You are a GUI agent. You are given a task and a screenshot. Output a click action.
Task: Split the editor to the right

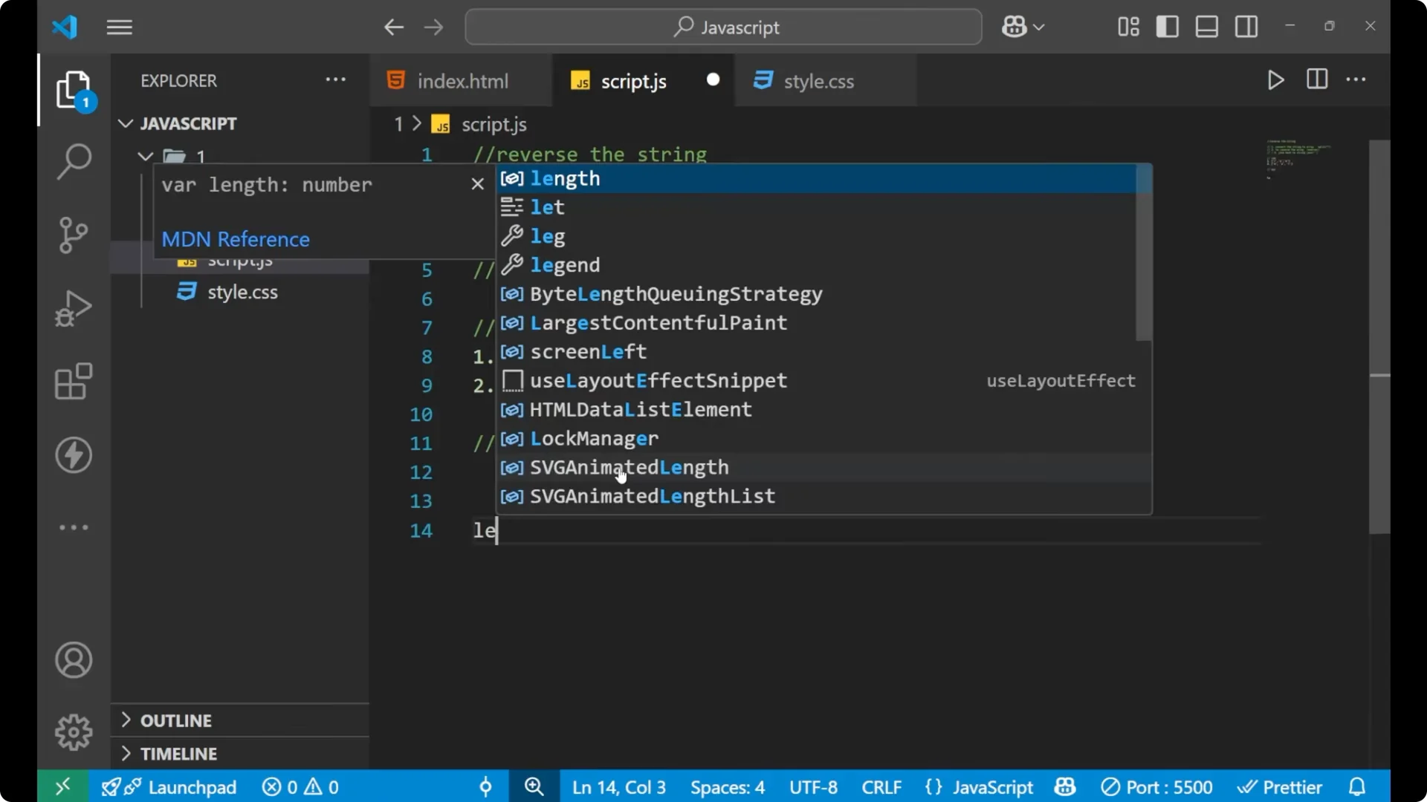[1316, 80]
